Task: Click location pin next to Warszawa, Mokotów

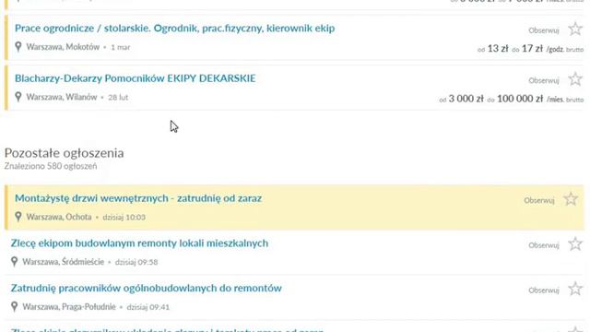Action: (x=18, y=47)
